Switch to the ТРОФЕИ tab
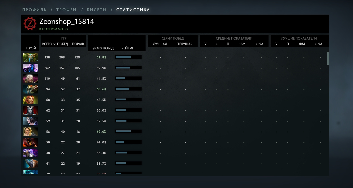Screen dimensions: 353x188 (66, 10)
